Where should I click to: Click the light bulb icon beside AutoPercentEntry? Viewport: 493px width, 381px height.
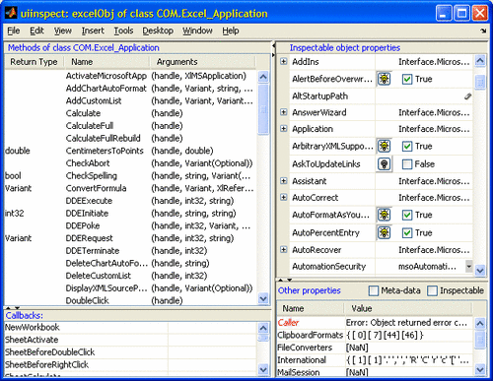384,232
